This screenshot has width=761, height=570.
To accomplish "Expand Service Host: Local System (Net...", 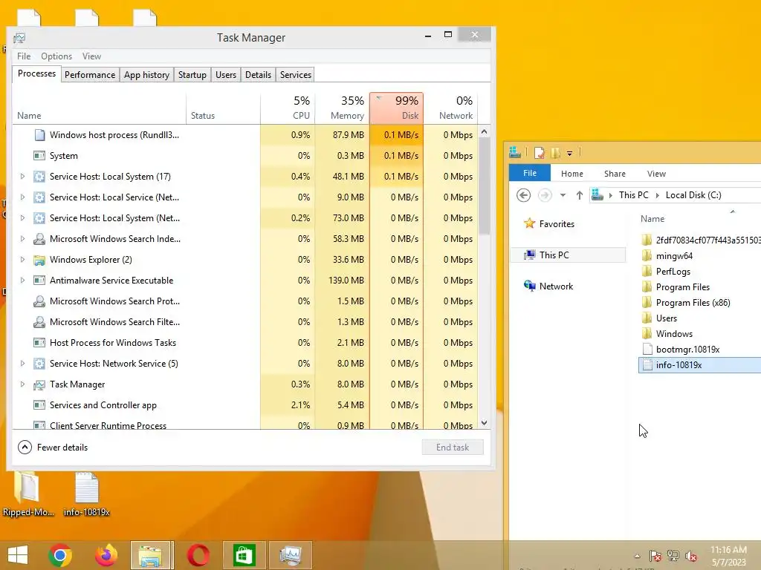I will click(22, 218).
